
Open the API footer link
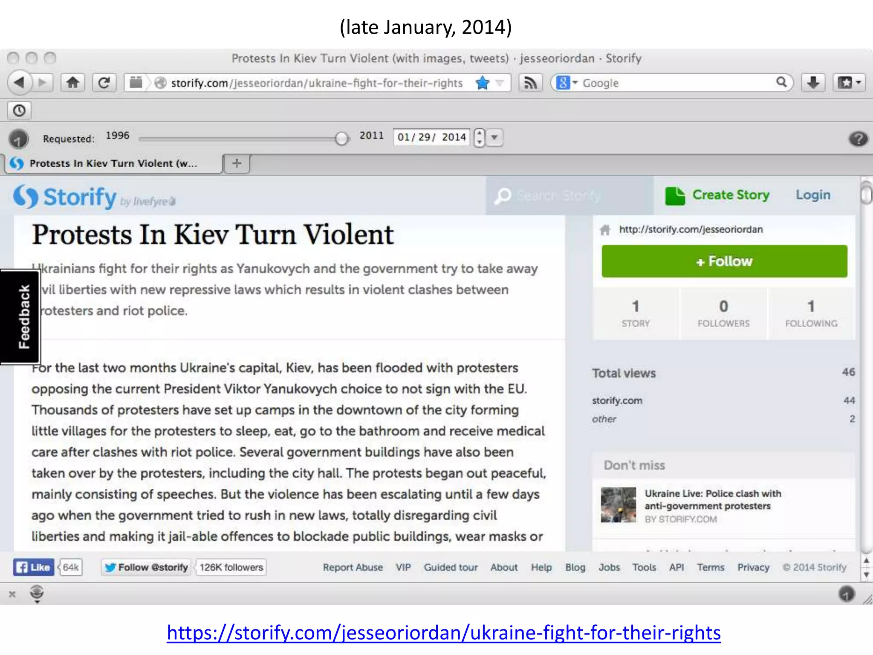click(x=676, y=568)
